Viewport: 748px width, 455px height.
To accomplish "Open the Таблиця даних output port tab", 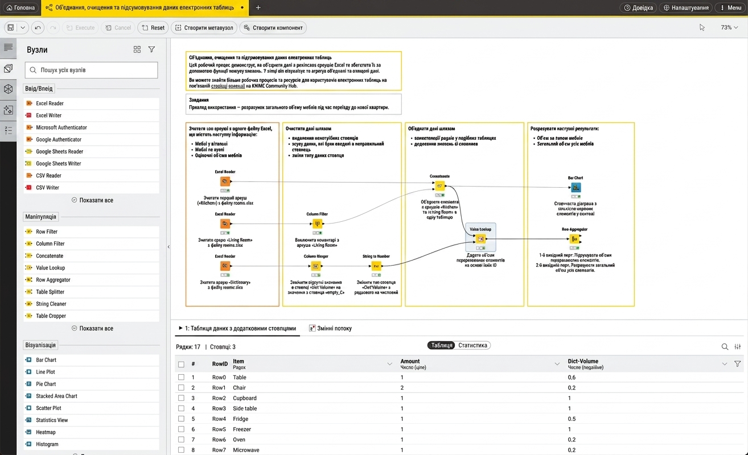I will 237,328.
